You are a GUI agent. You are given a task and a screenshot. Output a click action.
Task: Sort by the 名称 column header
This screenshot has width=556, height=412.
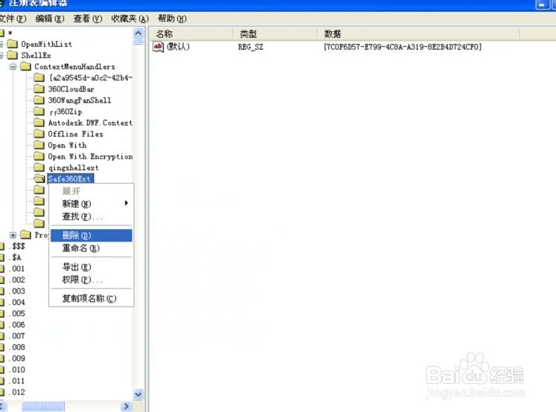click(x=191, y=34)
